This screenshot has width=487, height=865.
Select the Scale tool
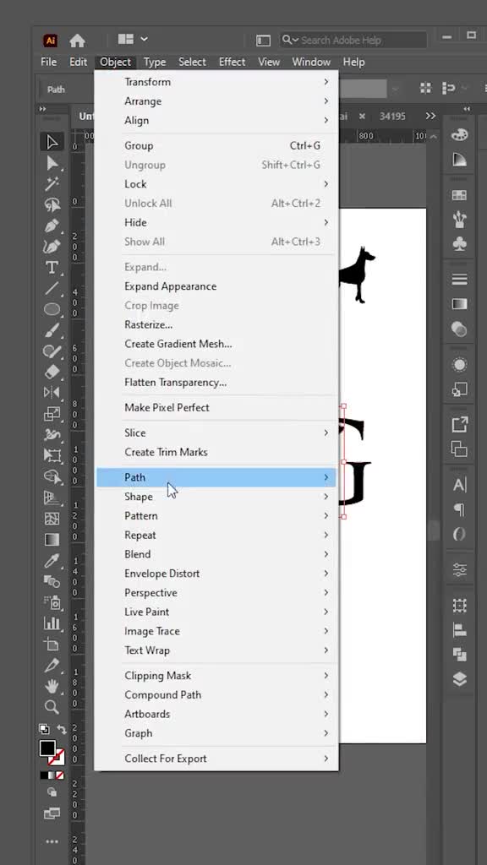tap(52, 413)
